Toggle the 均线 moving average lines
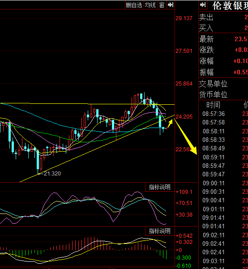 click(150, 5)
